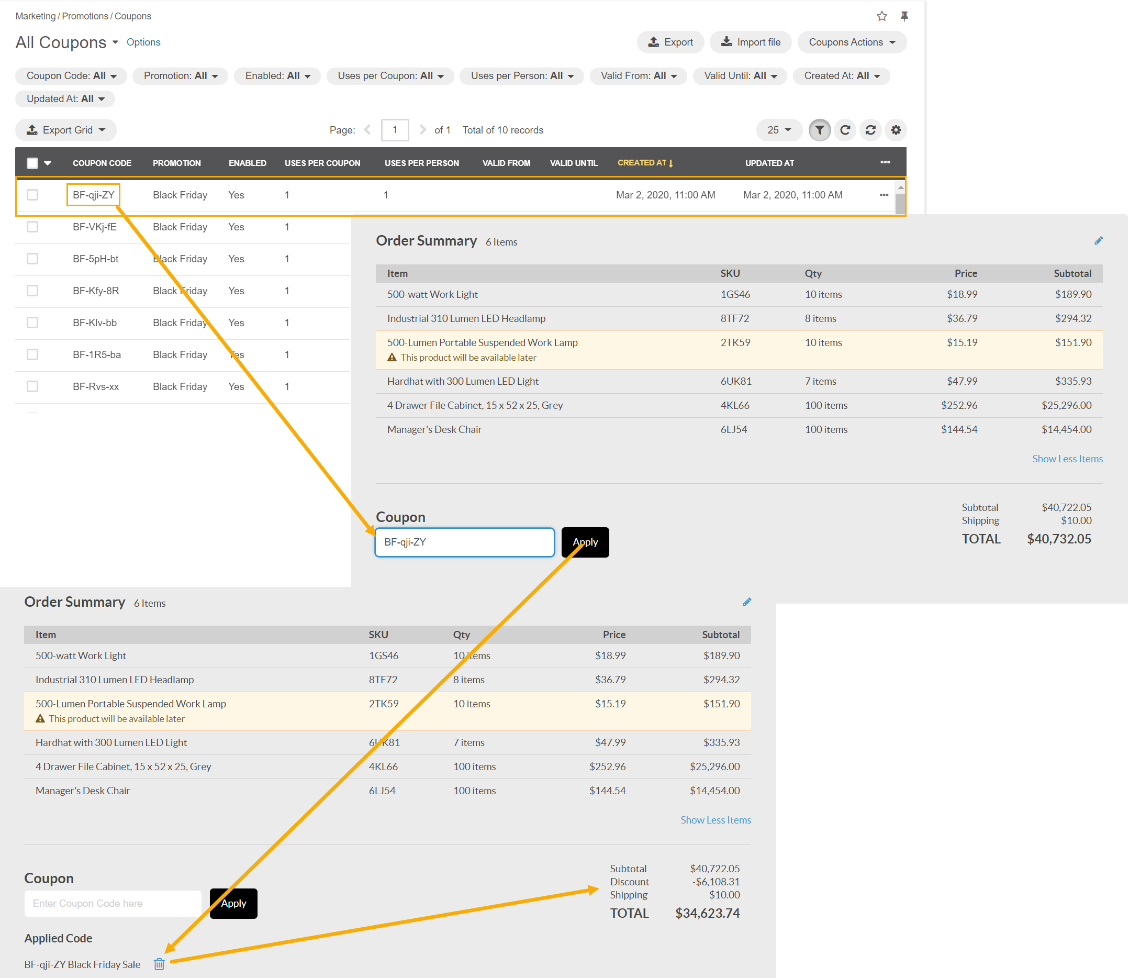The width and height of the screenshot is (1129, 978).
Task: Expand the Enabled: All filter
Action: click(x=277, y=76)
